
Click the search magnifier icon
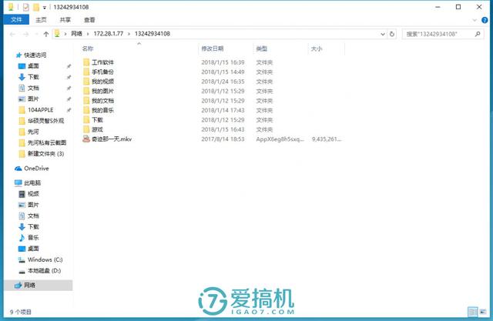click(x=478, y=34)
